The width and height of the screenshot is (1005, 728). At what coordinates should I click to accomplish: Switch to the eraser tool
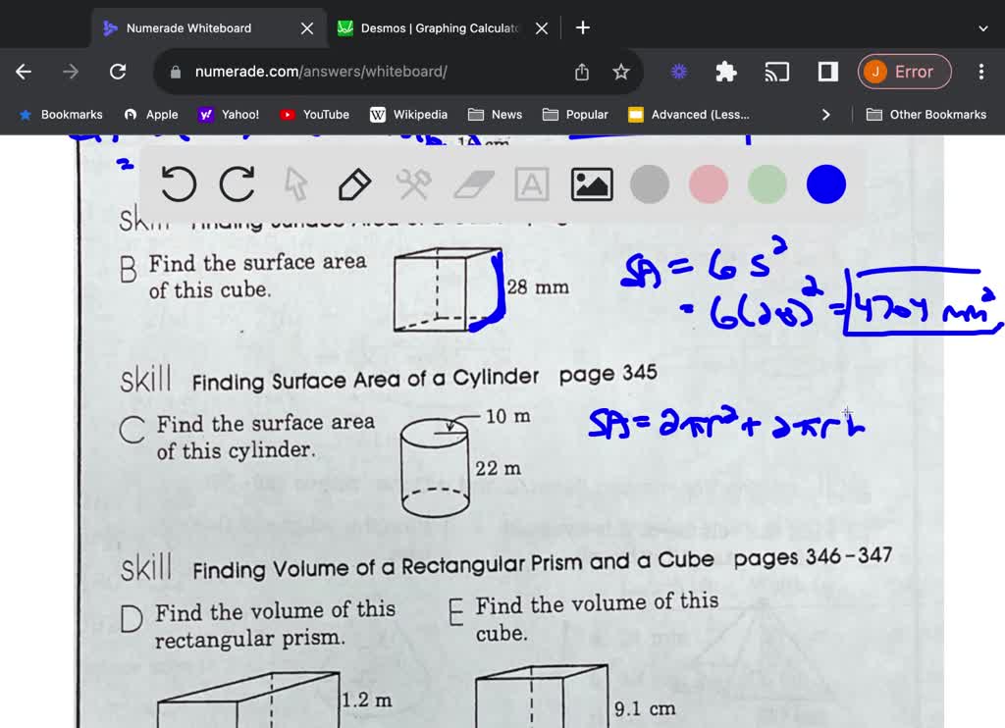coord(472,183)
